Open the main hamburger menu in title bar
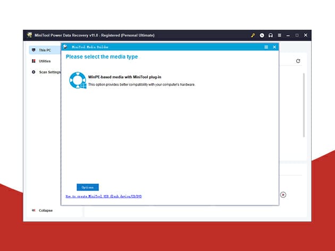335x251 pixels. pos(280,36)
